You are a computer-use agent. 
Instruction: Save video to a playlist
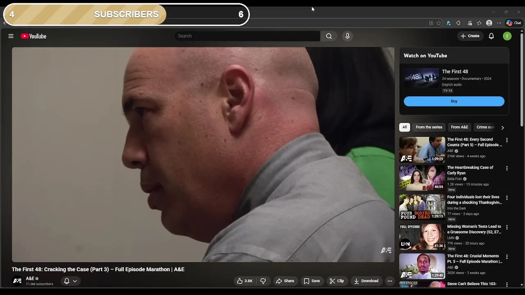coord(312,281)
